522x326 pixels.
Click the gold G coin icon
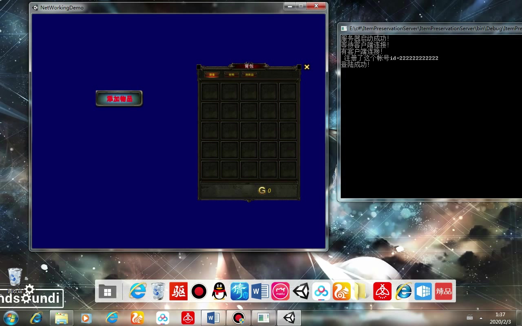262,190
